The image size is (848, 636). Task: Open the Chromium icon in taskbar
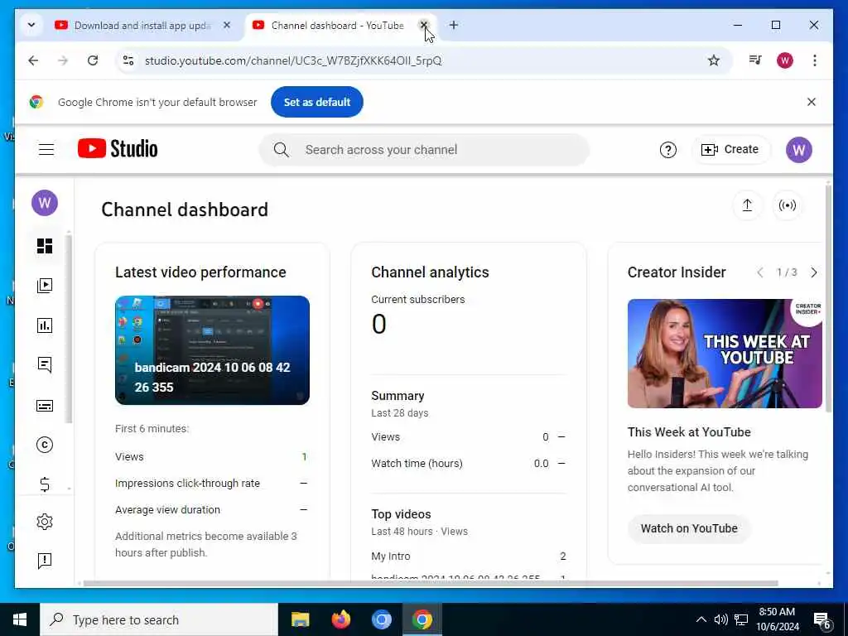[x=381, y=619]
